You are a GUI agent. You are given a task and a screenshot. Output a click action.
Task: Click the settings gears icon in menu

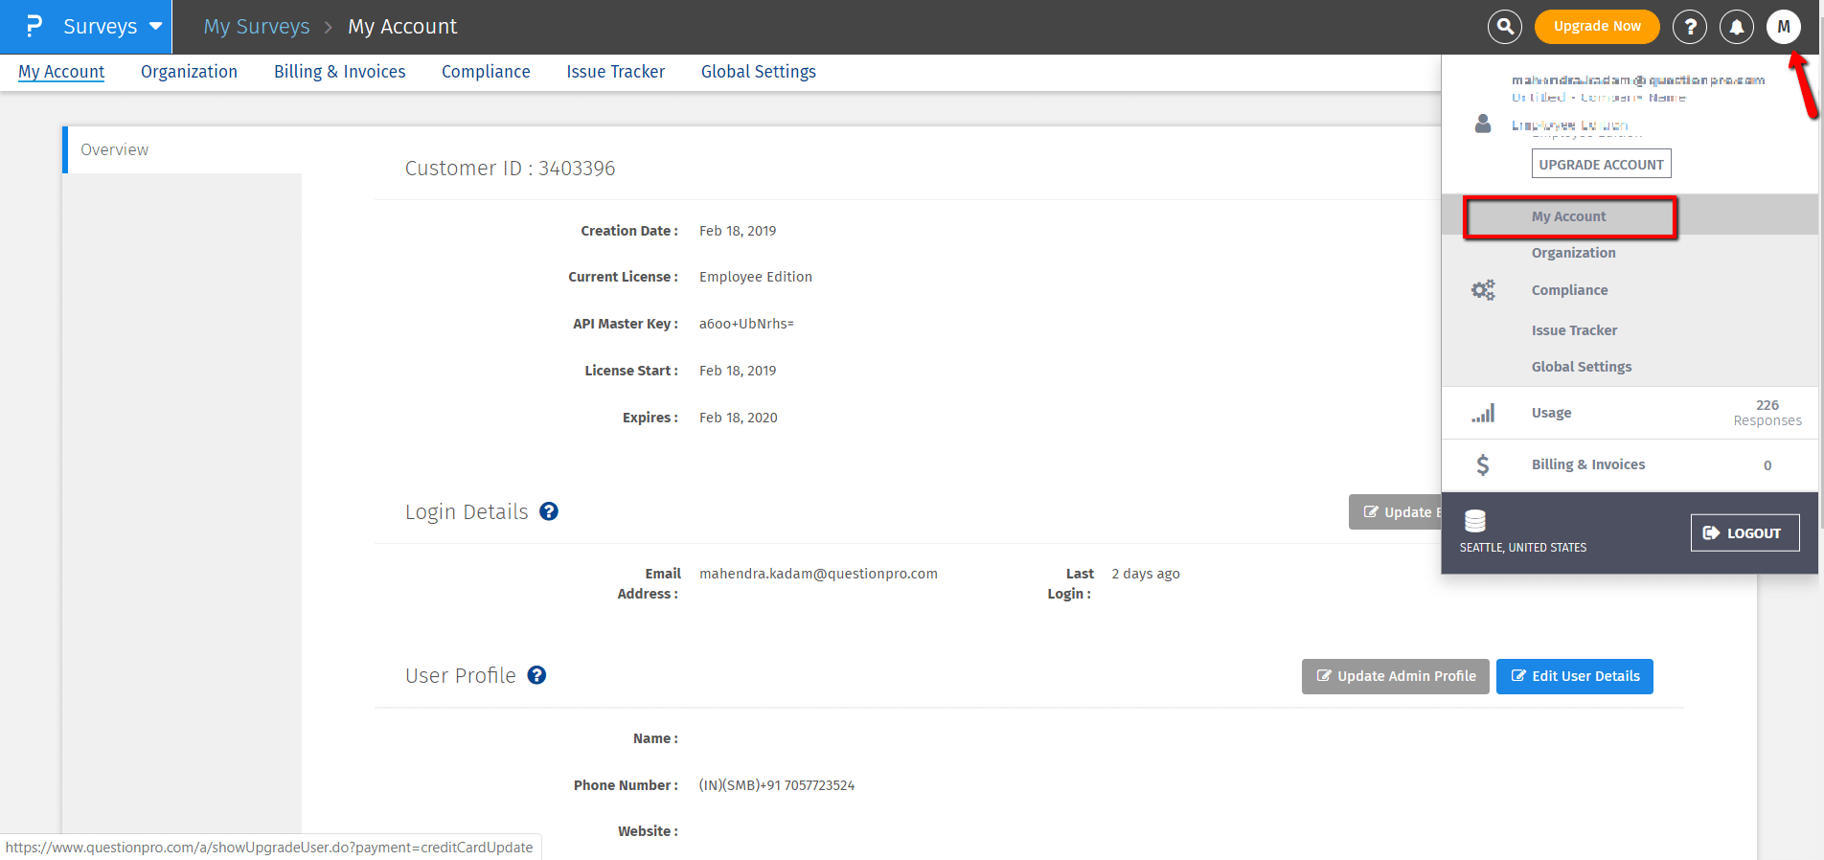1483,290
